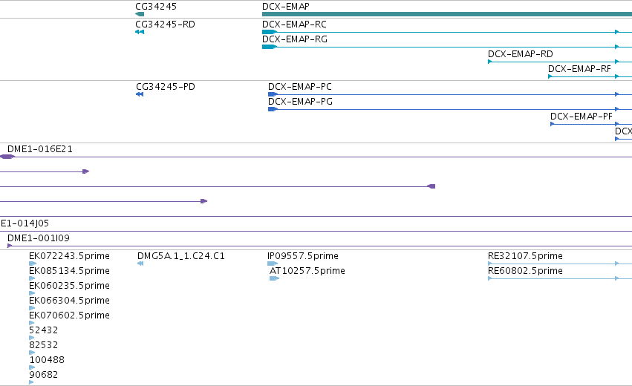Click the DCX-EMAP-PC first coding block
632x386 pixels.
(x=273, y=94)
